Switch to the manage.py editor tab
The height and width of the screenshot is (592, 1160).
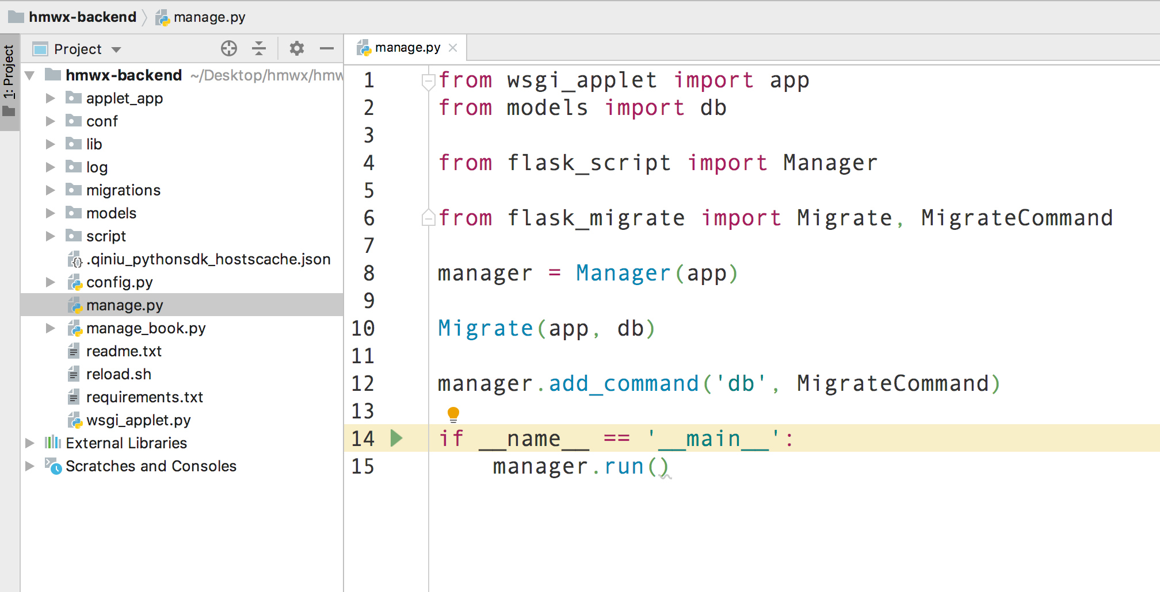point(407,48)
